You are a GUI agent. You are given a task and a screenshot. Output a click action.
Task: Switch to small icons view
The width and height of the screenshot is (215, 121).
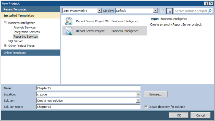pyautogui.click(x=162, y=11)
